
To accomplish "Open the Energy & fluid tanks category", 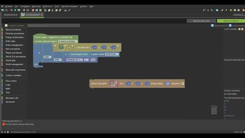I will tap(15, 38).
